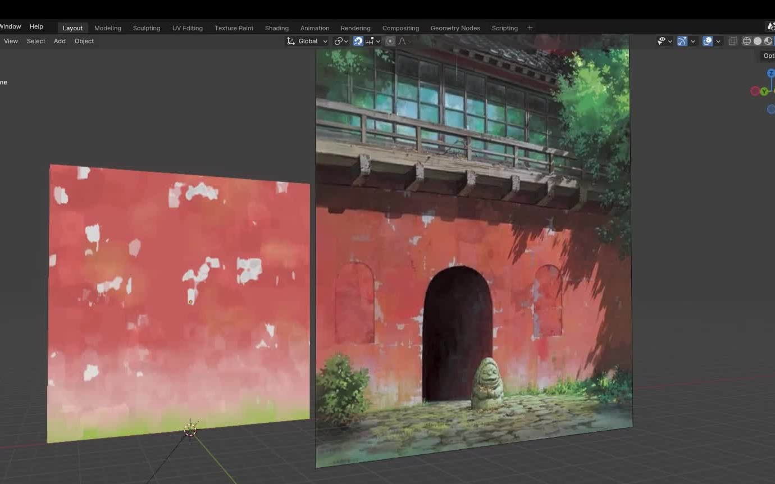Open the selectability and visibility dropdown
Screen dimensions: 775x484
(x=664, y=41)
